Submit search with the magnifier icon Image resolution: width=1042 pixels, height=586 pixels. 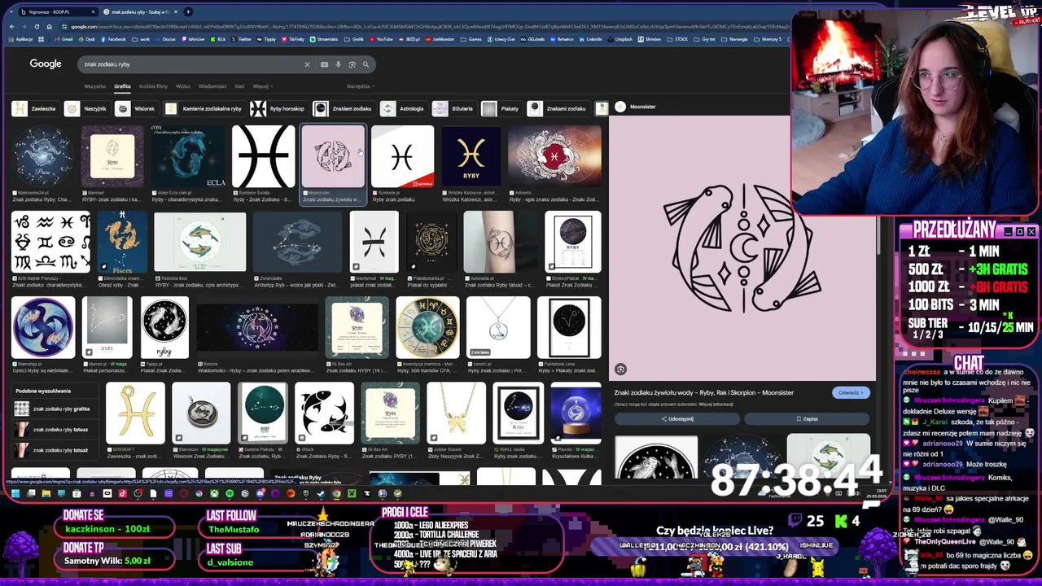(x=366, y=64)
